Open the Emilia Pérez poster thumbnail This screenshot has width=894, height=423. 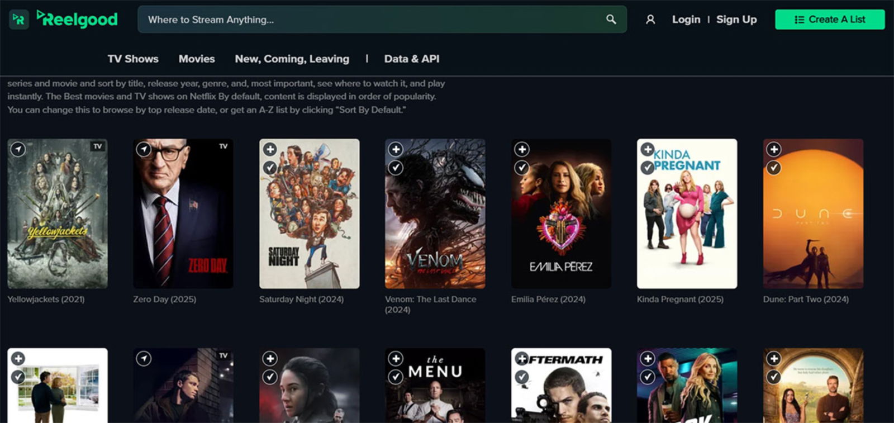(562, 214)
